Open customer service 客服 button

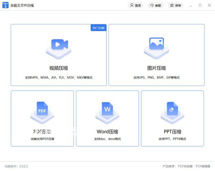[156, 5]
